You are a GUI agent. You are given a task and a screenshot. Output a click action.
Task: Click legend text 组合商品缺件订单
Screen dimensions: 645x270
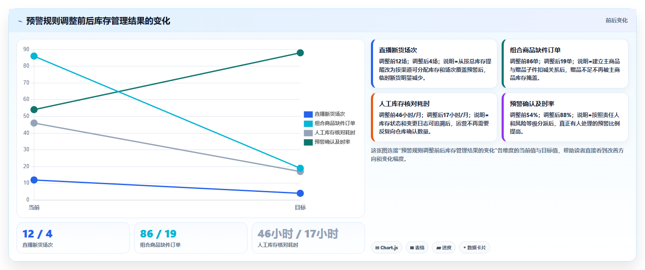tap(335, 123)
